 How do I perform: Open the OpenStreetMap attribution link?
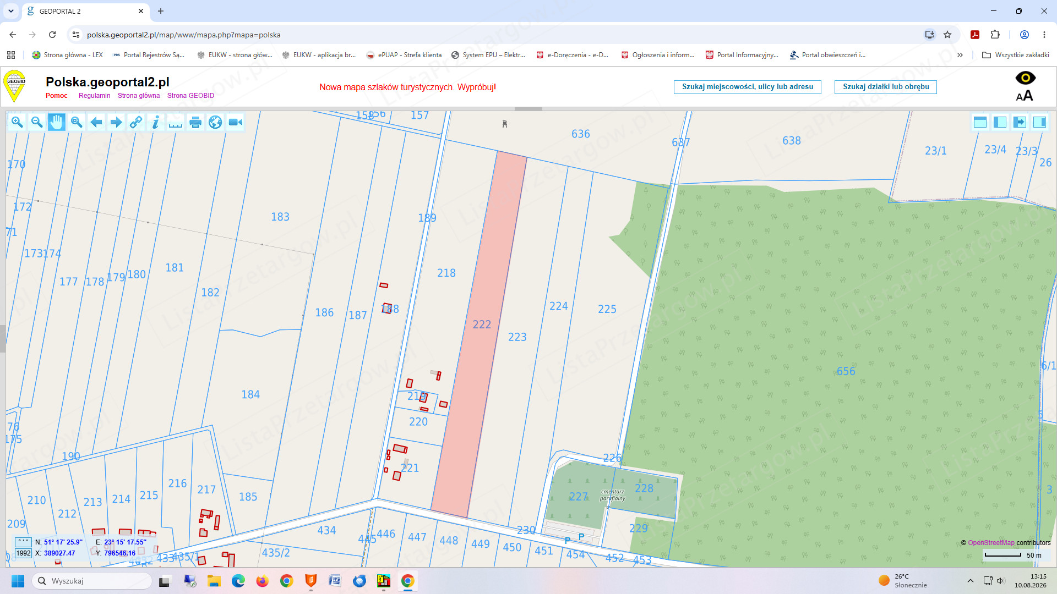point(991,543)
